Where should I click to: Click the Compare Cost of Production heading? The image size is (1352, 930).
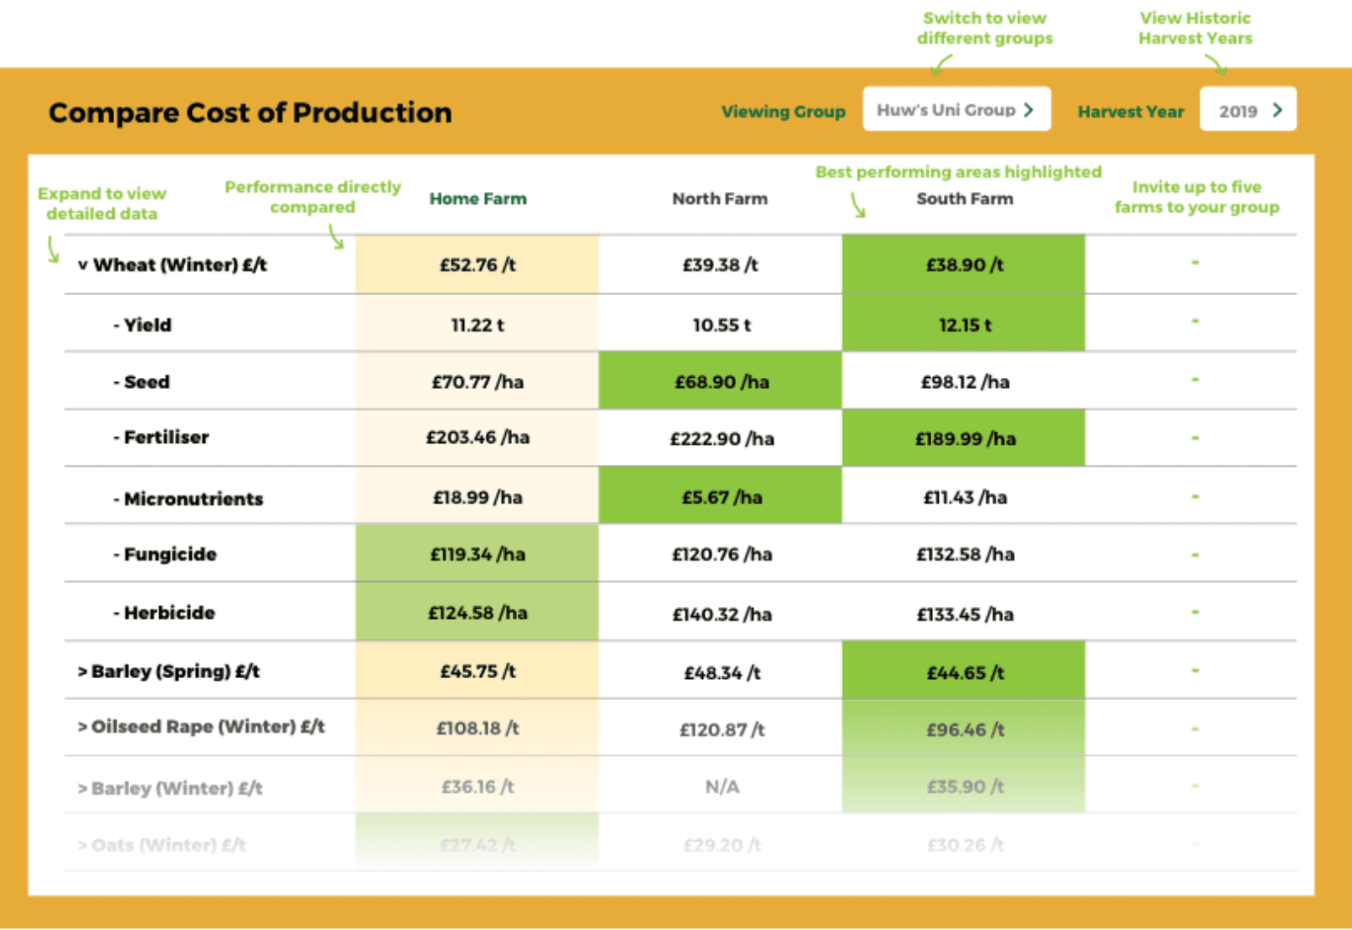pyautogui.click(x=250, y=112)
